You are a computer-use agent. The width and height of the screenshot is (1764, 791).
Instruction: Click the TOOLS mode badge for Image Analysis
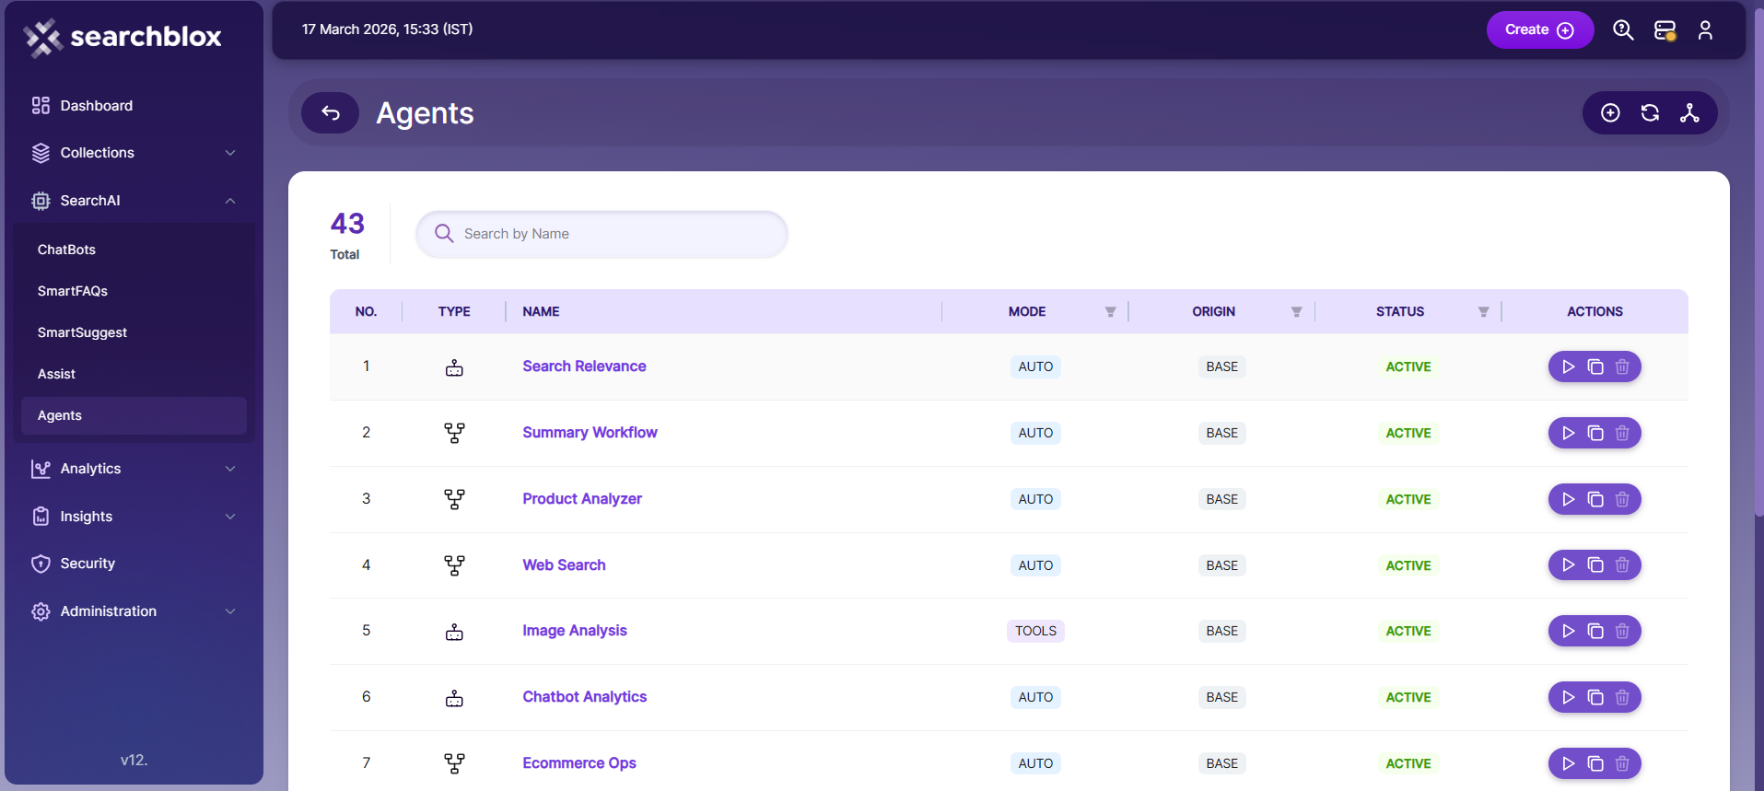pyautogui.click(x=1035, y=631)
